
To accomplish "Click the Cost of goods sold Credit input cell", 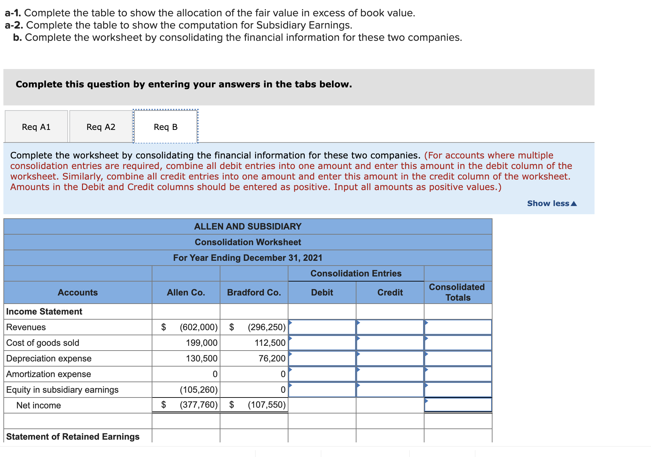I will coord(389,343).
